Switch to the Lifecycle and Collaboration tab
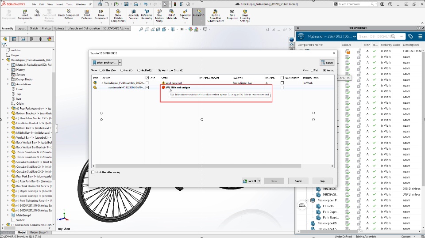Image resolution: width=425 pixels, height=238 pixels. click(84, 28)
